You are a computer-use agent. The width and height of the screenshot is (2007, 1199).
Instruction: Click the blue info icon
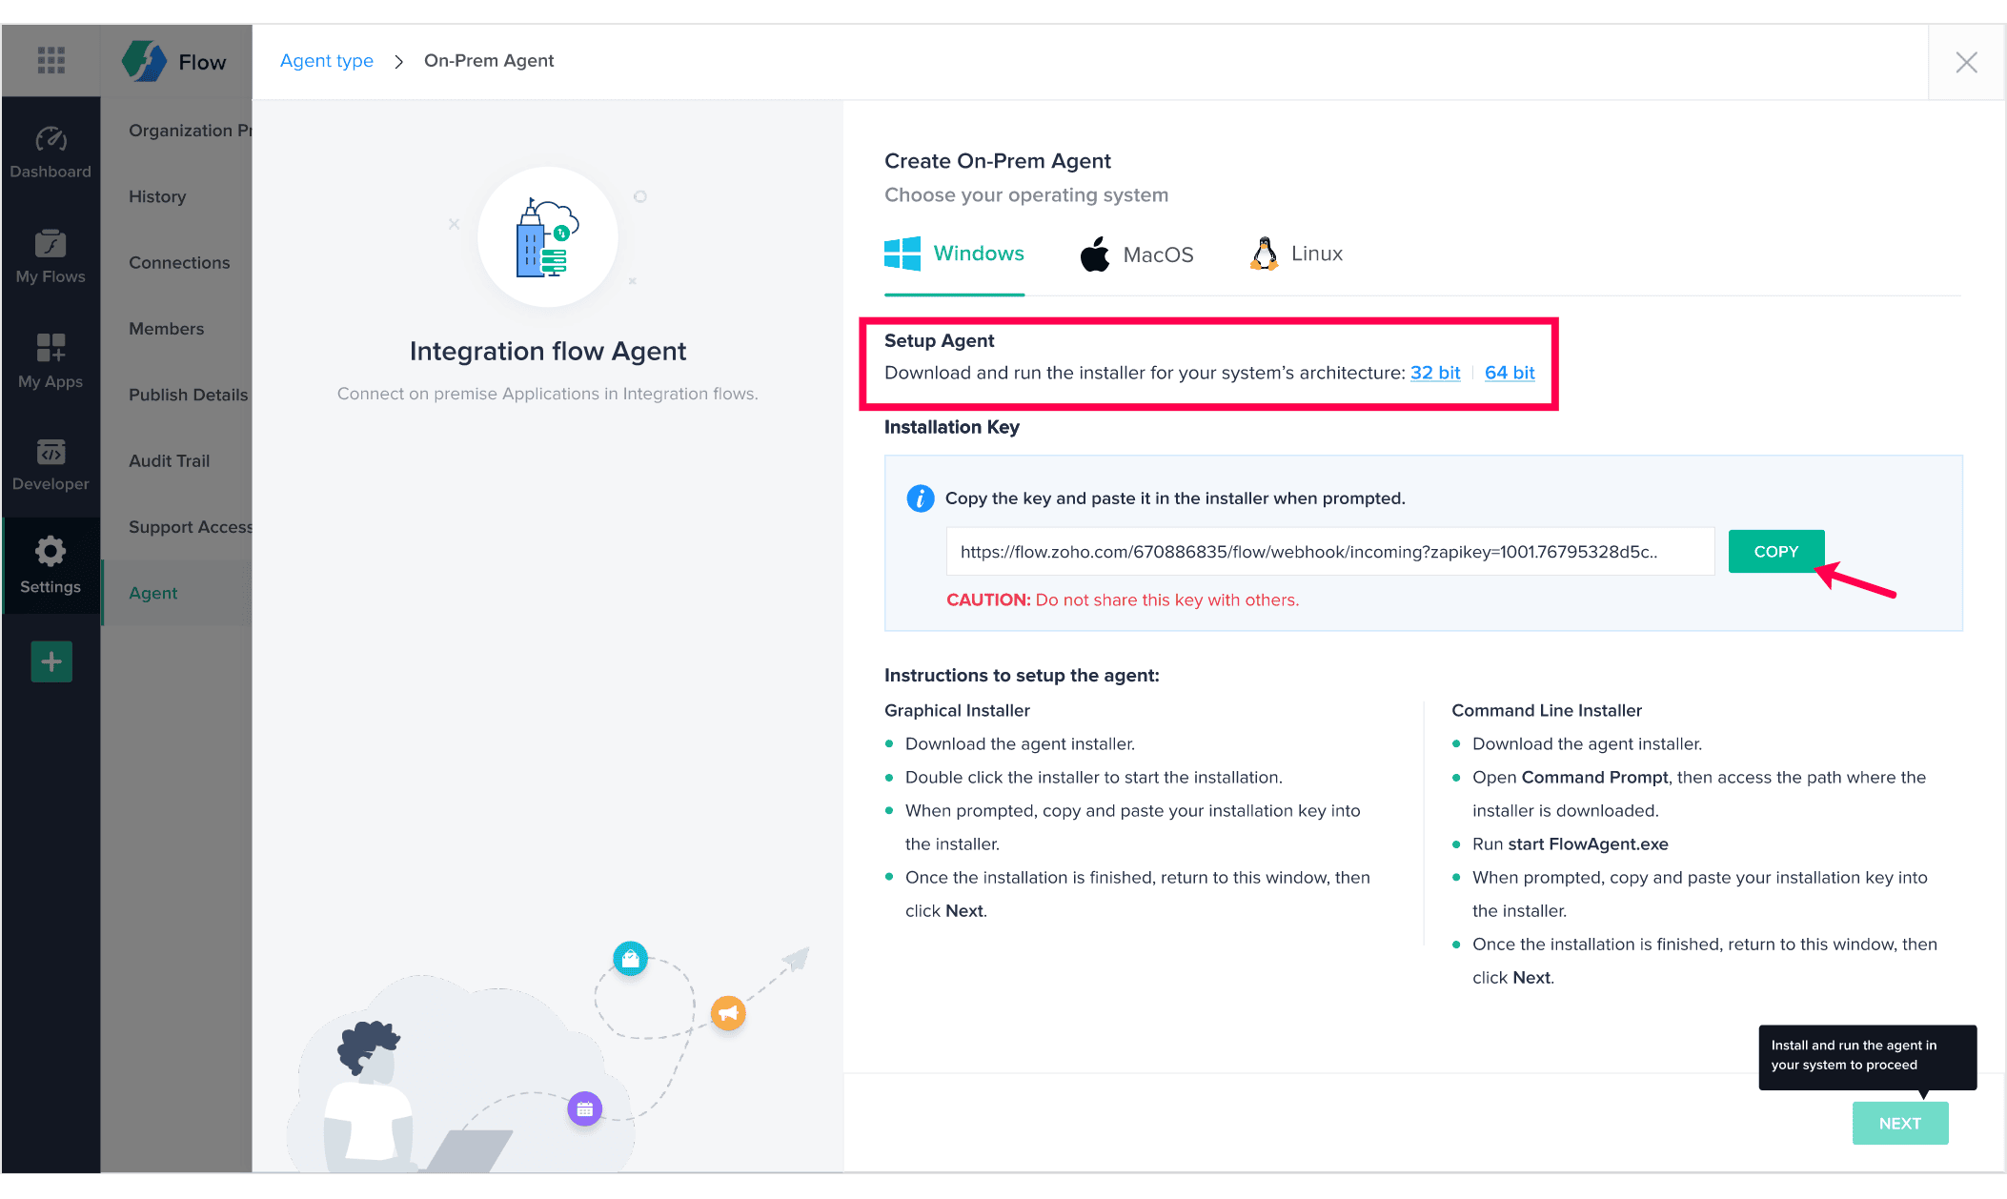pos(920,498)
